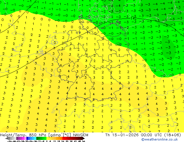Click the dark blue legend swatch
Screen dimensions: 184x142
[x=27, y=139]
